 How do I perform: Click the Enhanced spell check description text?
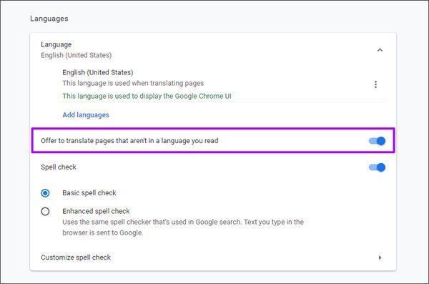[x=183, y=227]
